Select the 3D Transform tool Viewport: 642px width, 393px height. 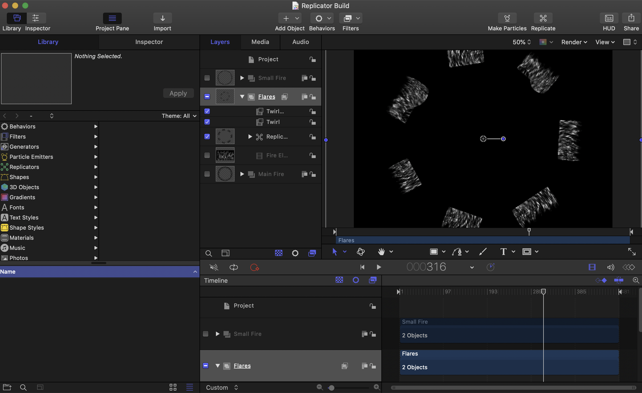point(361,252)
